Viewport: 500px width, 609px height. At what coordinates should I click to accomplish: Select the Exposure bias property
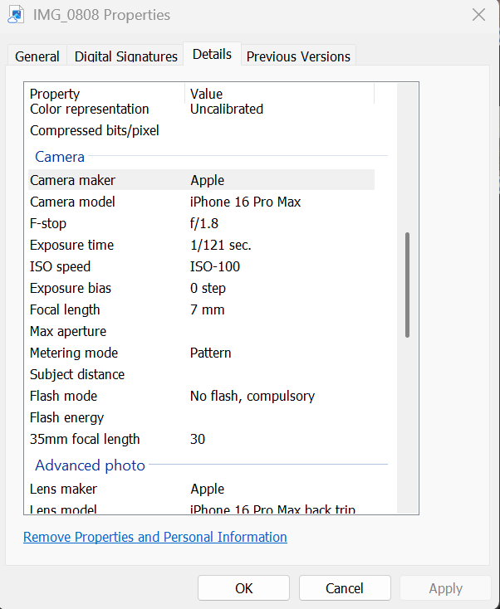click(71, 288)
